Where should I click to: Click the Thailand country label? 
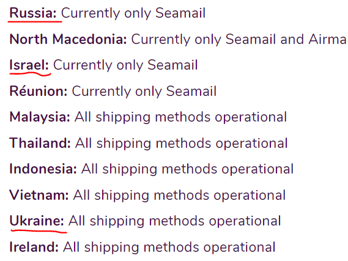(x=40, y=143)
